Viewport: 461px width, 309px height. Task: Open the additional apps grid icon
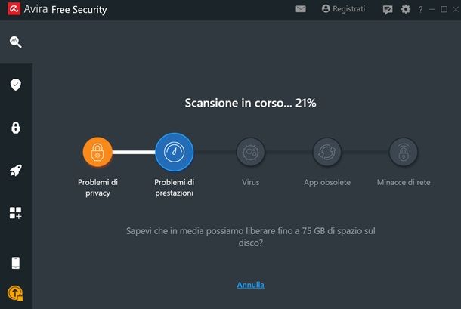pyautogui.click(x=15, y=213)
